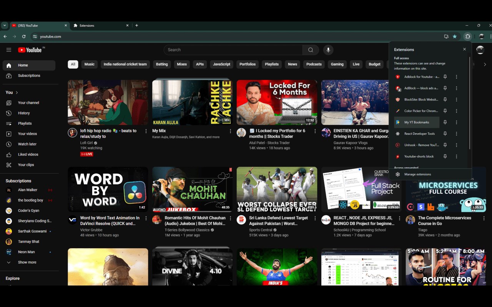
Task: Open action menu for Sri Lanka Defend video
Action: 315,218
